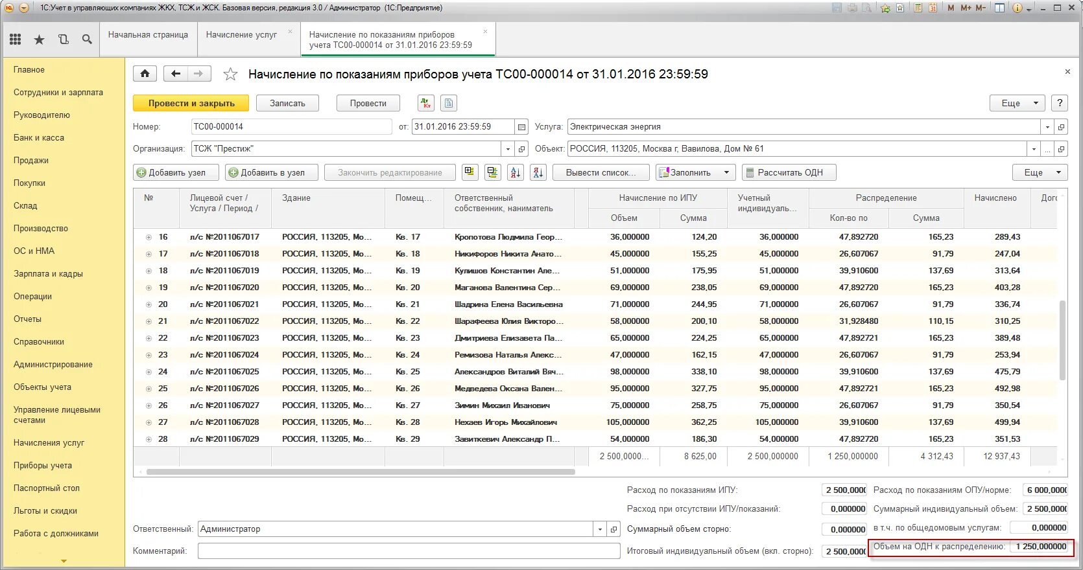Click Записать button
This screenshot has width=1083, height=570.
coord(287,103)
